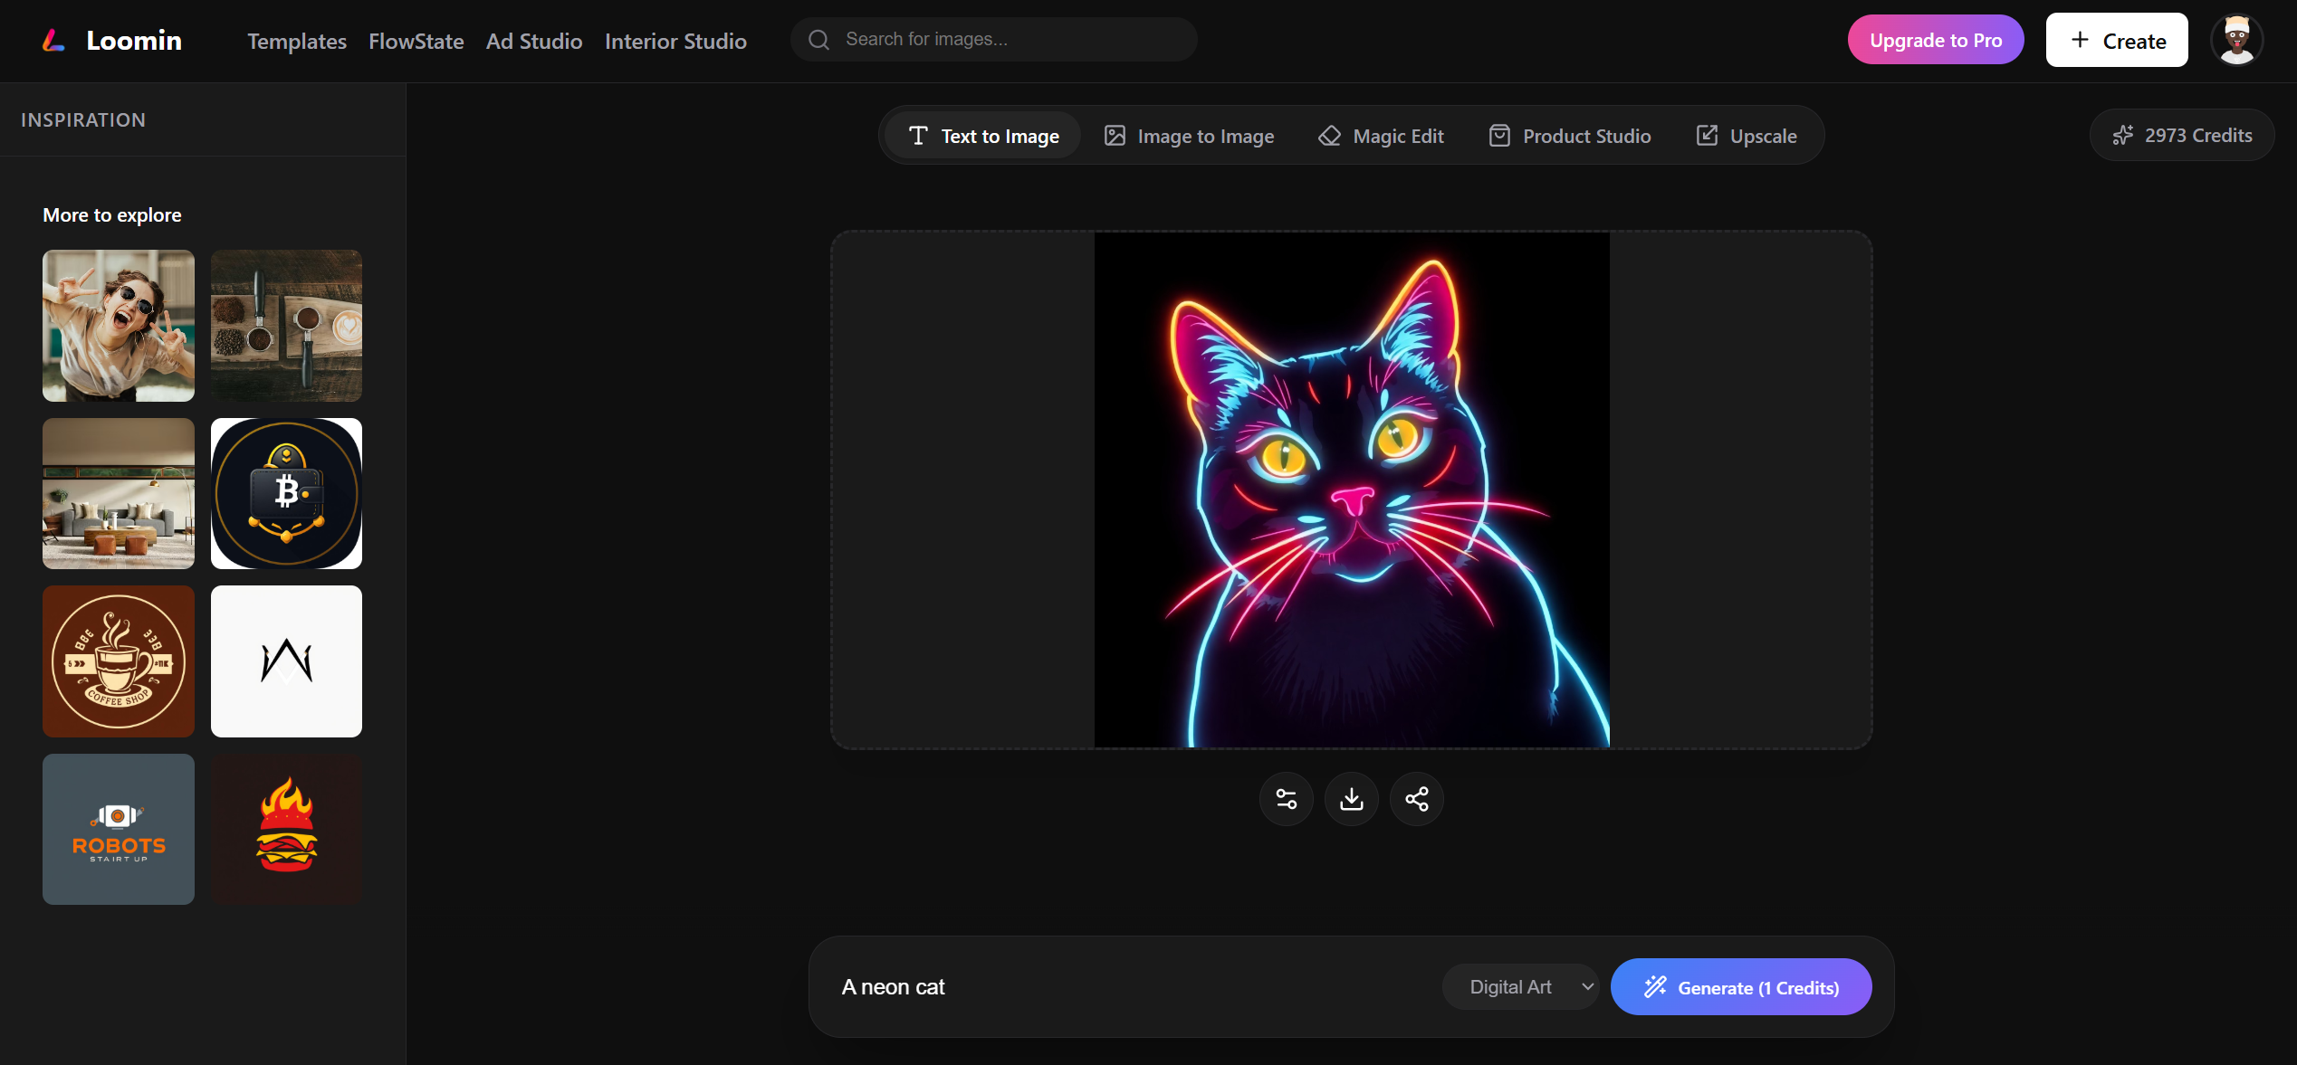The image size is (2297, 1065).
Task: Open adjustment settings for the generated cat image
Action: pos(1286,798)
